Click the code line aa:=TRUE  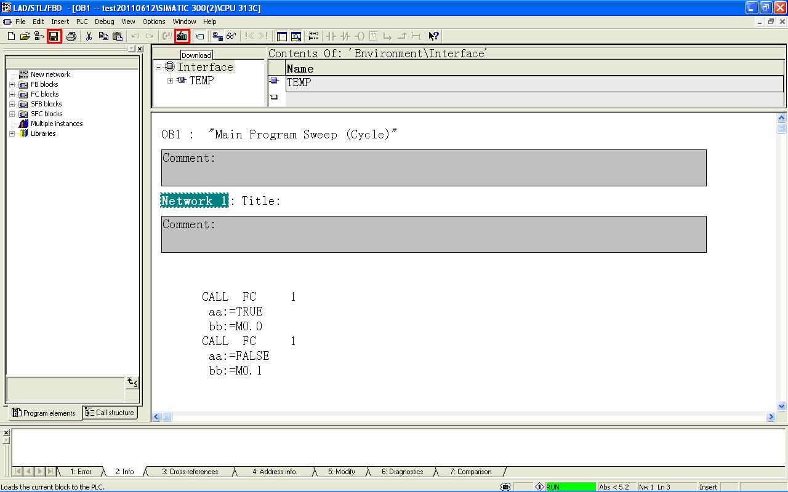[235, 312]
